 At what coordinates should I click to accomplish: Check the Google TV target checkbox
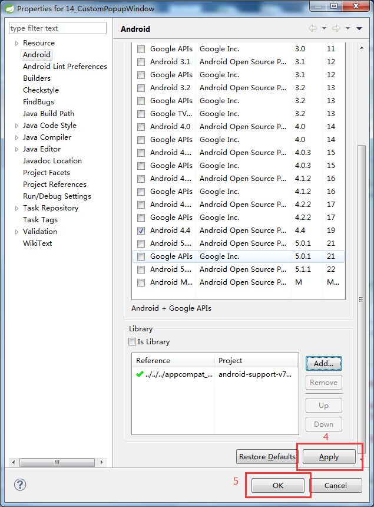tap(141, 114)
